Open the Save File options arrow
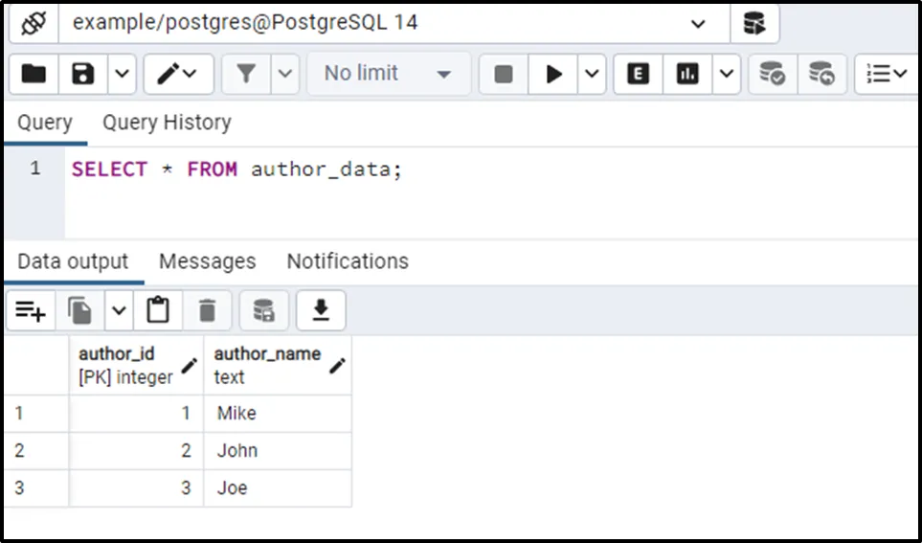The height and width of the screenshot is (543, 922). pos(122,74)
